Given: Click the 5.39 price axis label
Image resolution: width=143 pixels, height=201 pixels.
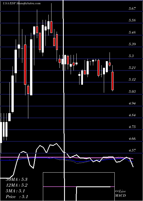Looking at the screenshot, I should 132,44.
